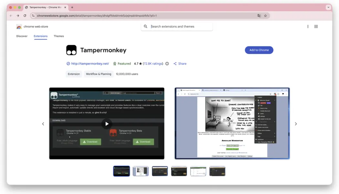
Task: Expand the tab search dropdown arrow
Action: pos(328,7)
